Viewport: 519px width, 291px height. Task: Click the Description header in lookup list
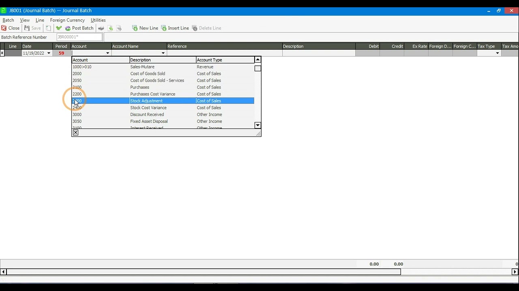[x=163, y=60]
